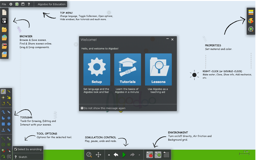The height and width of the screenshot is (160, 256).
Task: Select the Polygon tool
Action: click(x=3, y=118)
